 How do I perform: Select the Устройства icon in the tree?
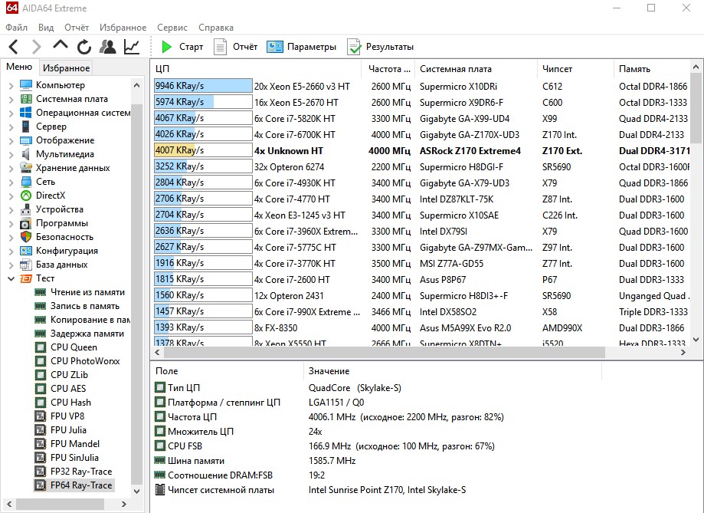pos(26,209)
